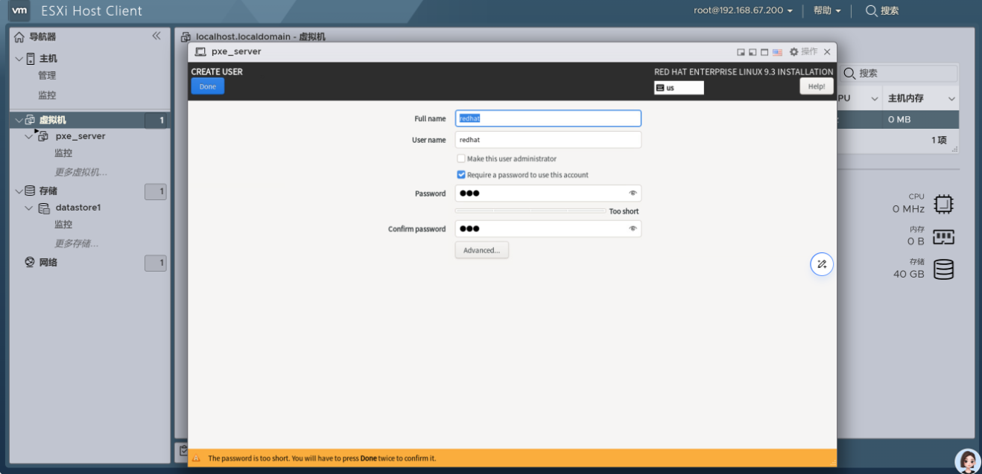The image size is (982, 474).
Task: Open the Advanced... options
Action: point(482,250)
